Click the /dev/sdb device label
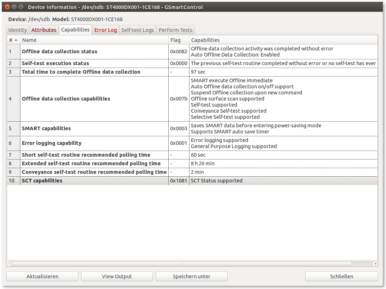The image size is (386, 289). (x=39, y=19)
